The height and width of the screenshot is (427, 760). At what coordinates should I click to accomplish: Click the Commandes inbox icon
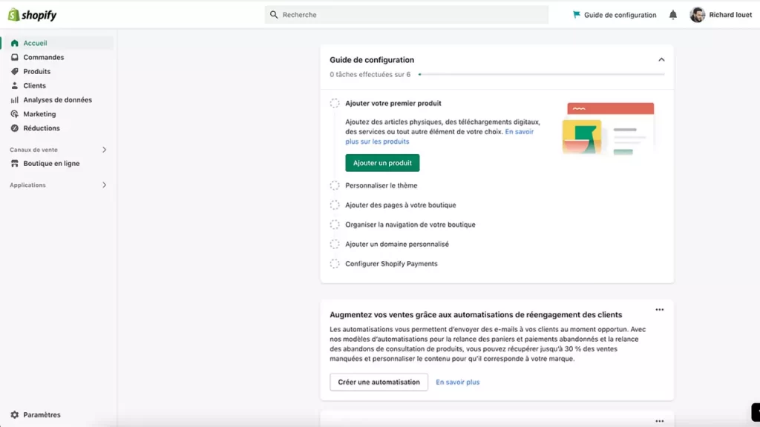click(x=15, y=57)
